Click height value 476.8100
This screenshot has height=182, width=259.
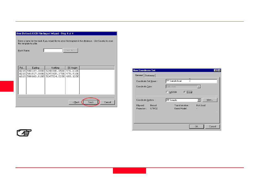tap(72, 71)
